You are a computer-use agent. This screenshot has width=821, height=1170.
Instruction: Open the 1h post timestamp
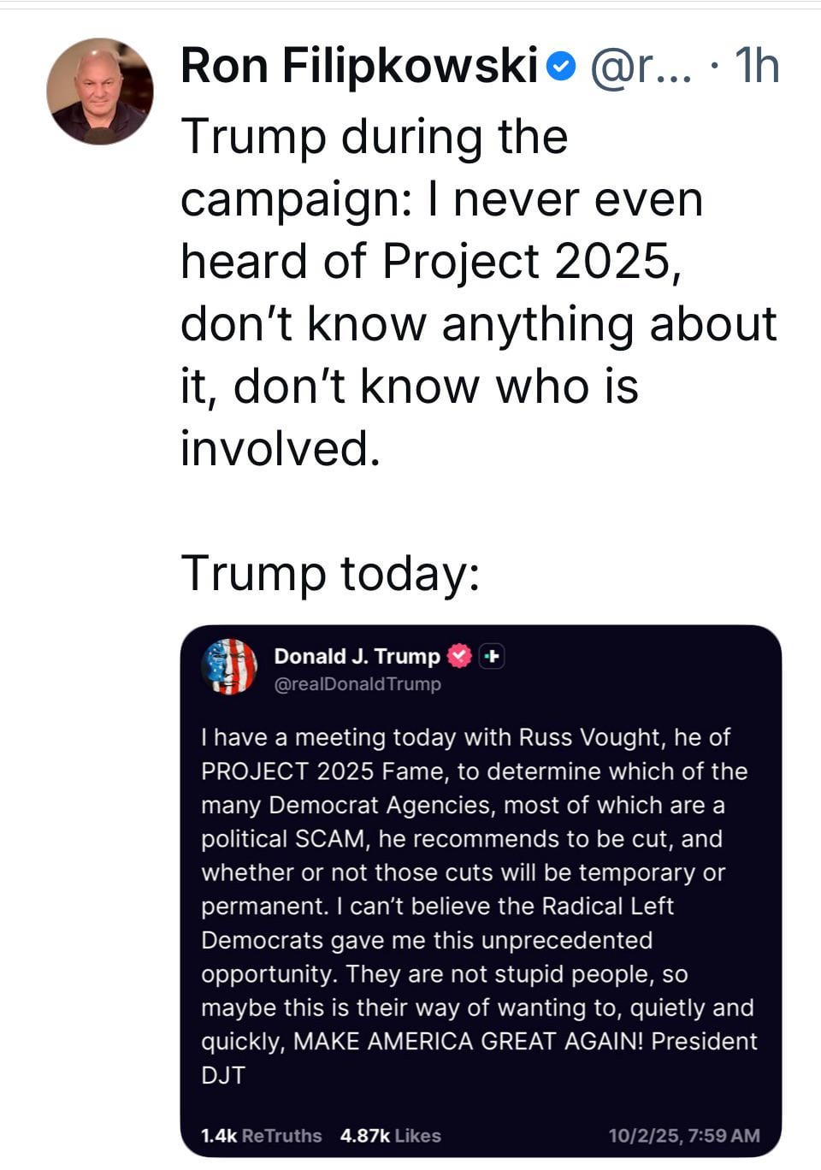pos(757,66)
